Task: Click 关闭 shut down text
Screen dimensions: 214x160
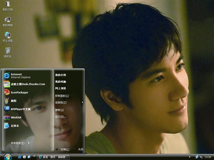Action: (x=81, y=149)
